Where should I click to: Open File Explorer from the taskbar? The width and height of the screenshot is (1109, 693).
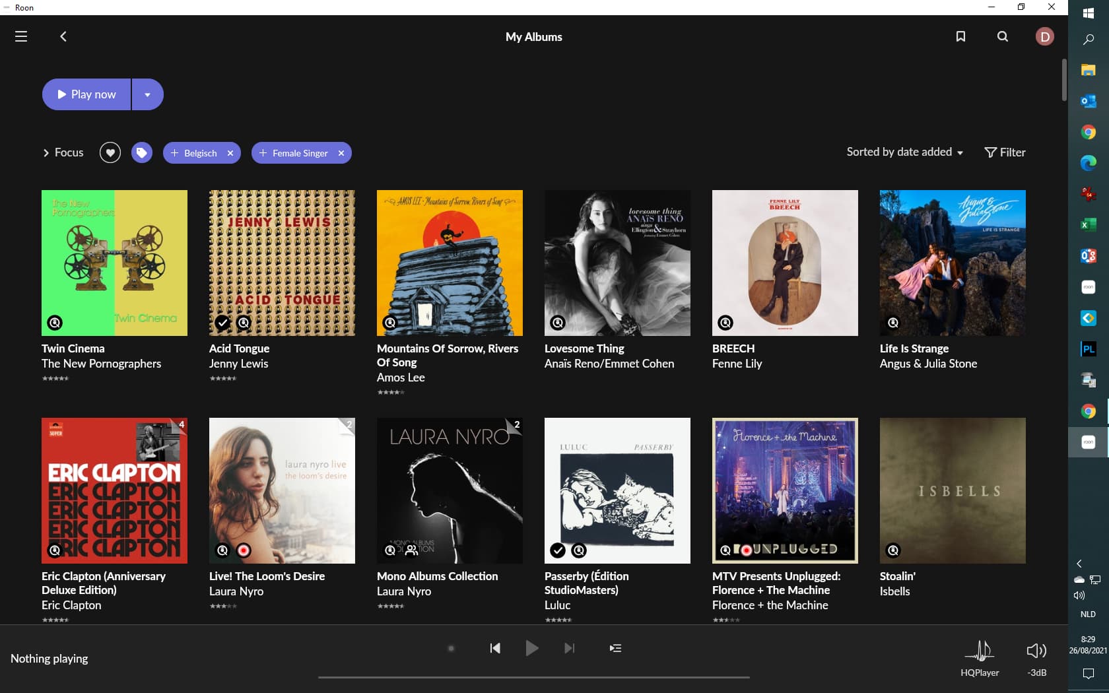click(x=1088, y=70)
